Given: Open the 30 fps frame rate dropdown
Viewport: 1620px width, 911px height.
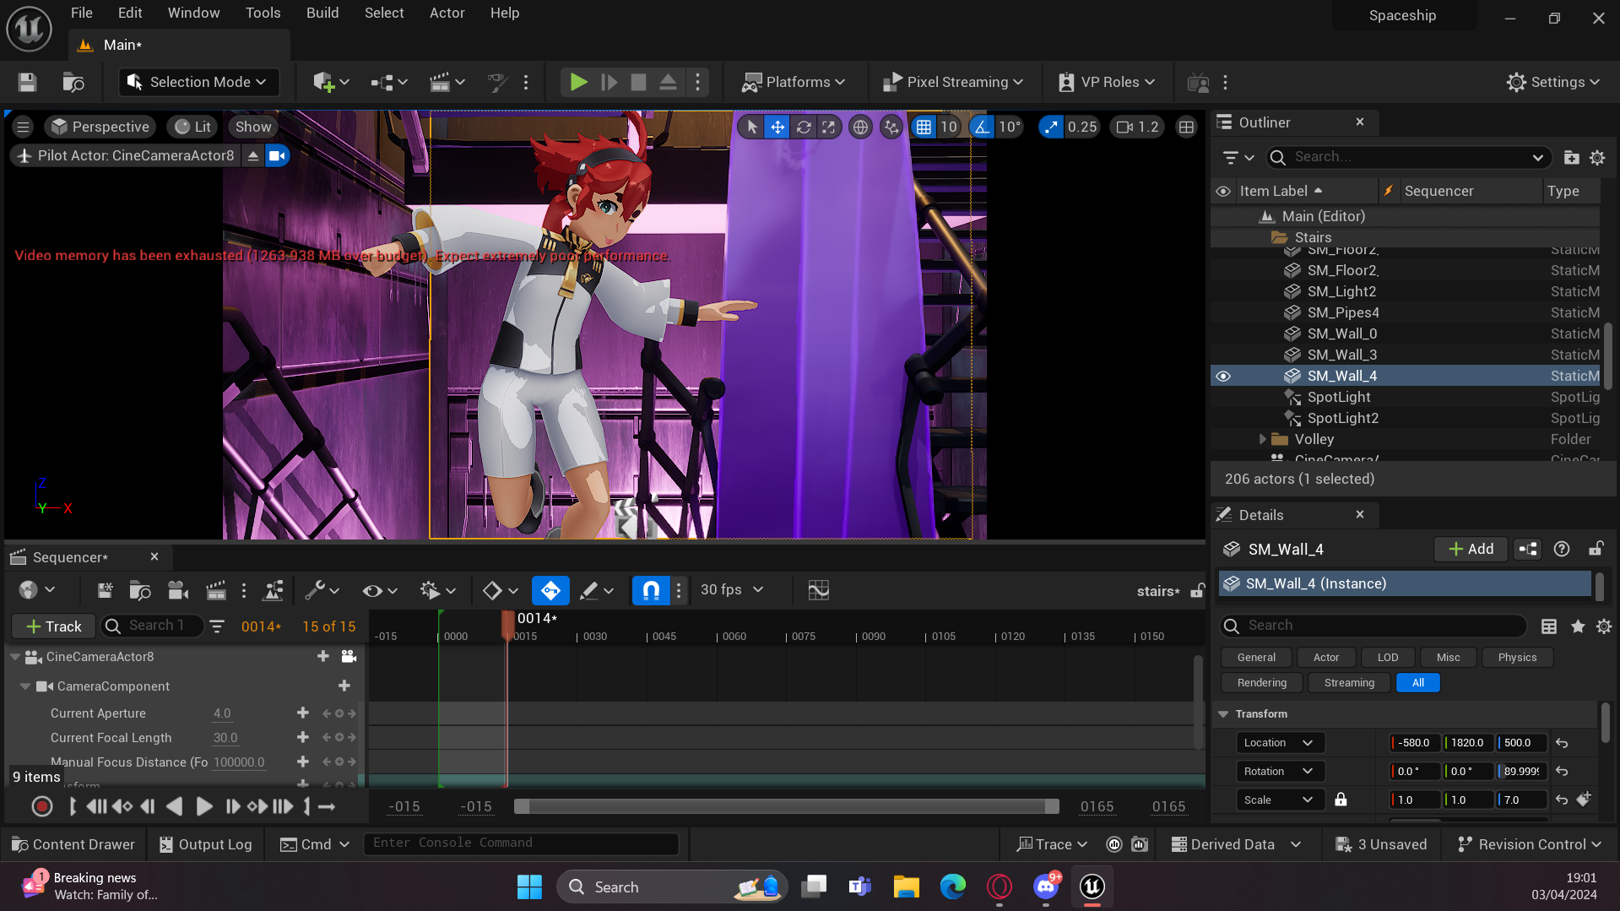Looking at the screenshot, I should point(731,589).
